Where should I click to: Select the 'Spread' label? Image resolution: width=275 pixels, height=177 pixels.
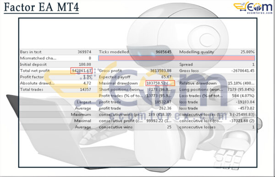click(186, 64)
